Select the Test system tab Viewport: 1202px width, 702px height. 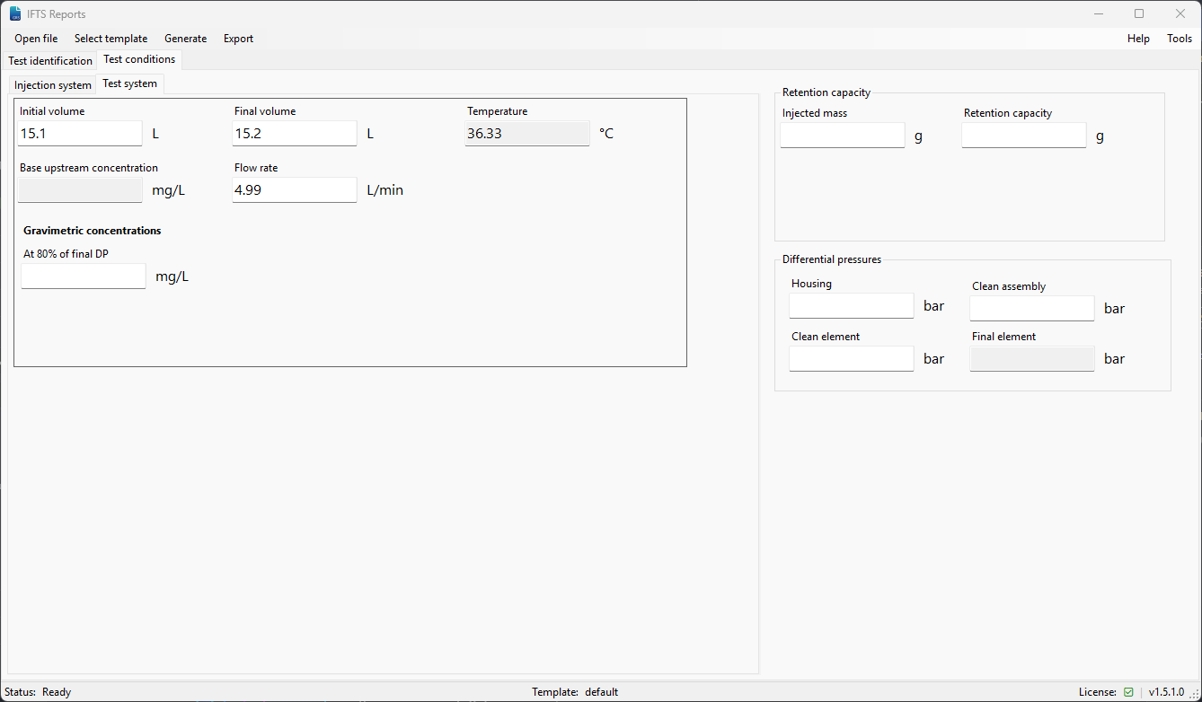coord(129,83)
